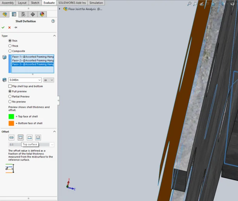Open the thickness unit dropdown showing in
238x201 pixels.
49,80
